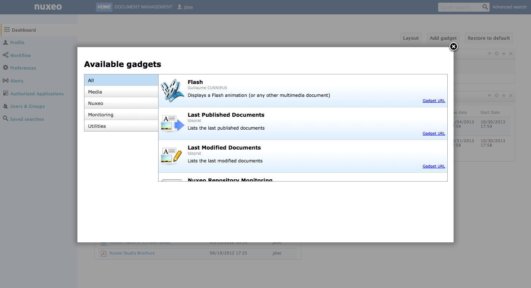Click the Layout button
531x288 pixels.
[x=411, y=38]
